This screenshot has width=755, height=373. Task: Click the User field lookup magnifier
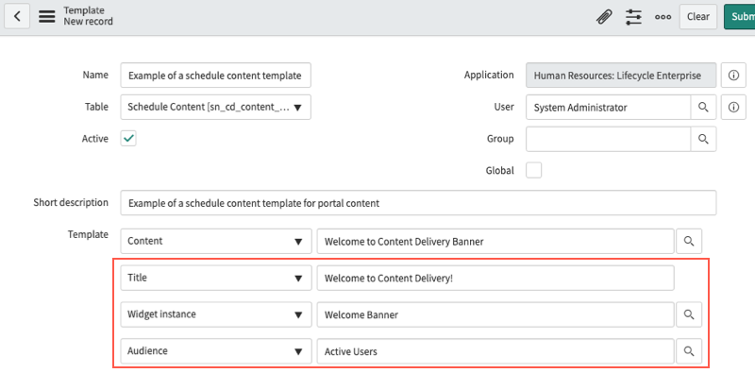point(703,108)
